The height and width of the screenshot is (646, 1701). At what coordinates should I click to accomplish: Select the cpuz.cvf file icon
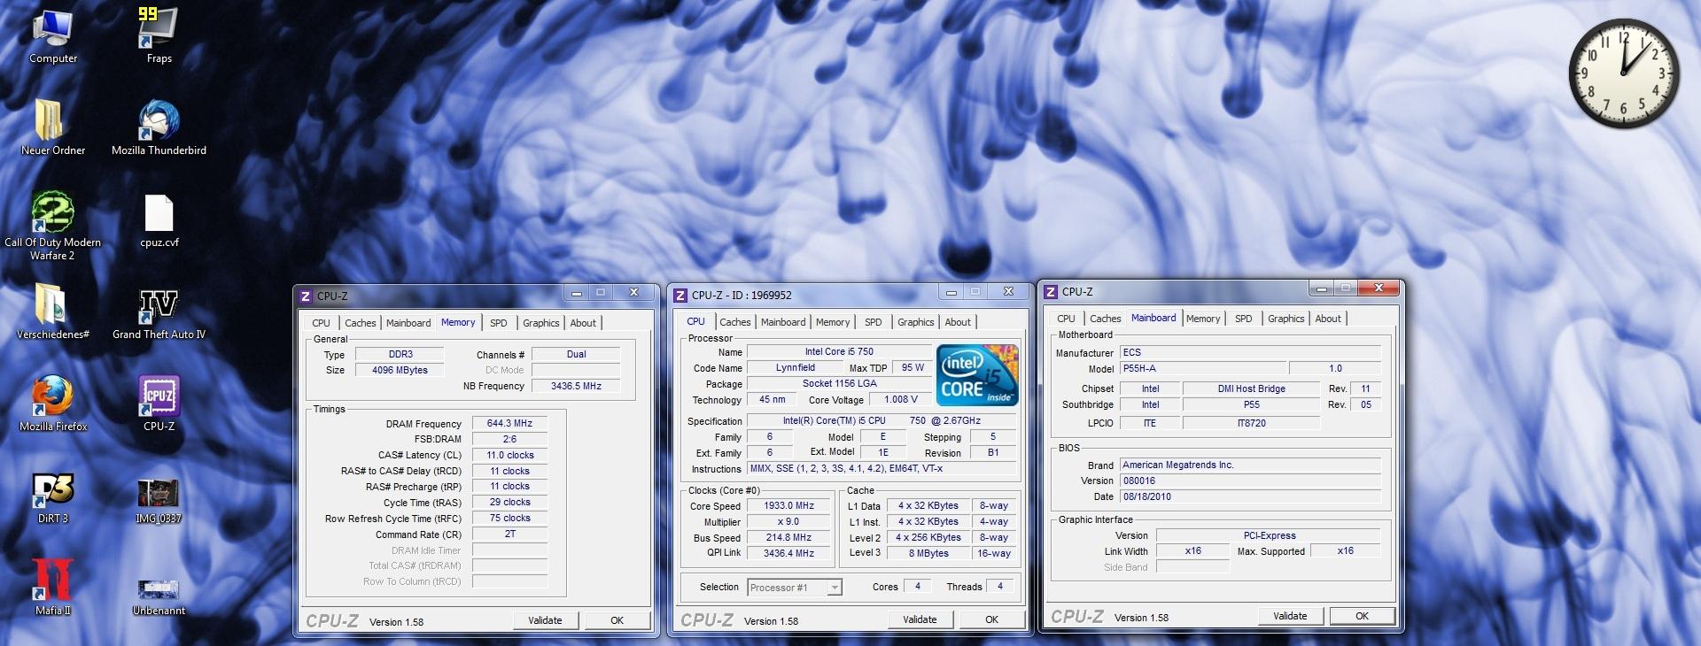pyautogui.click(x=159, y=221)
